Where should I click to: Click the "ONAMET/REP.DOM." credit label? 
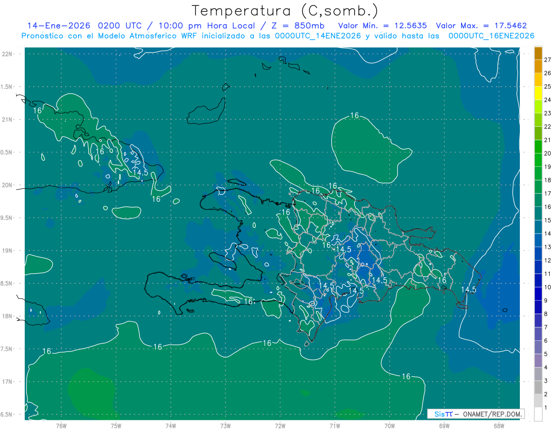tap(492, 414)
